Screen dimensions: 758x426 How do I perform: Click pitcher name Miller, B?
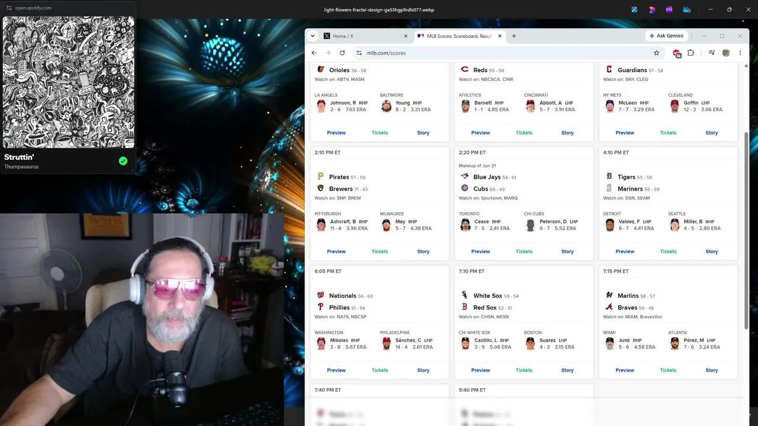[x=693, y=221]
